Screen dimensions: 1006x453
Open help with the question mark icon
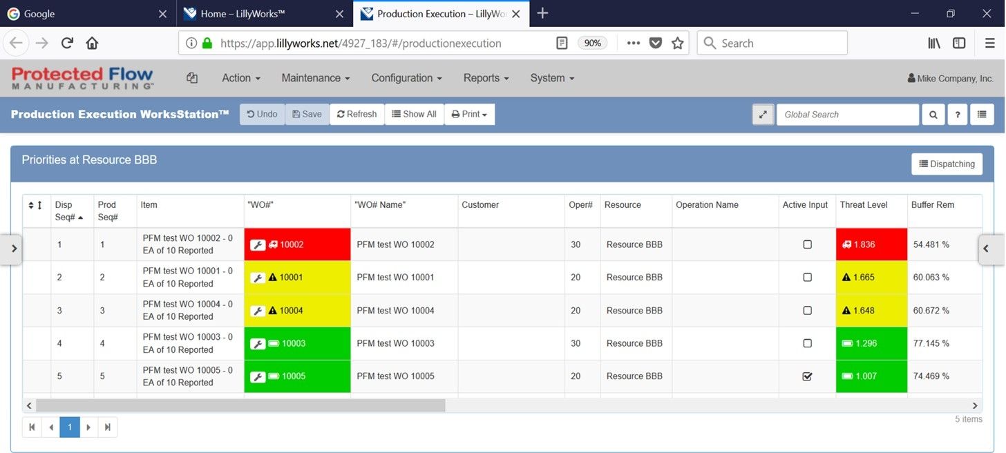click(x=957, y=115)
